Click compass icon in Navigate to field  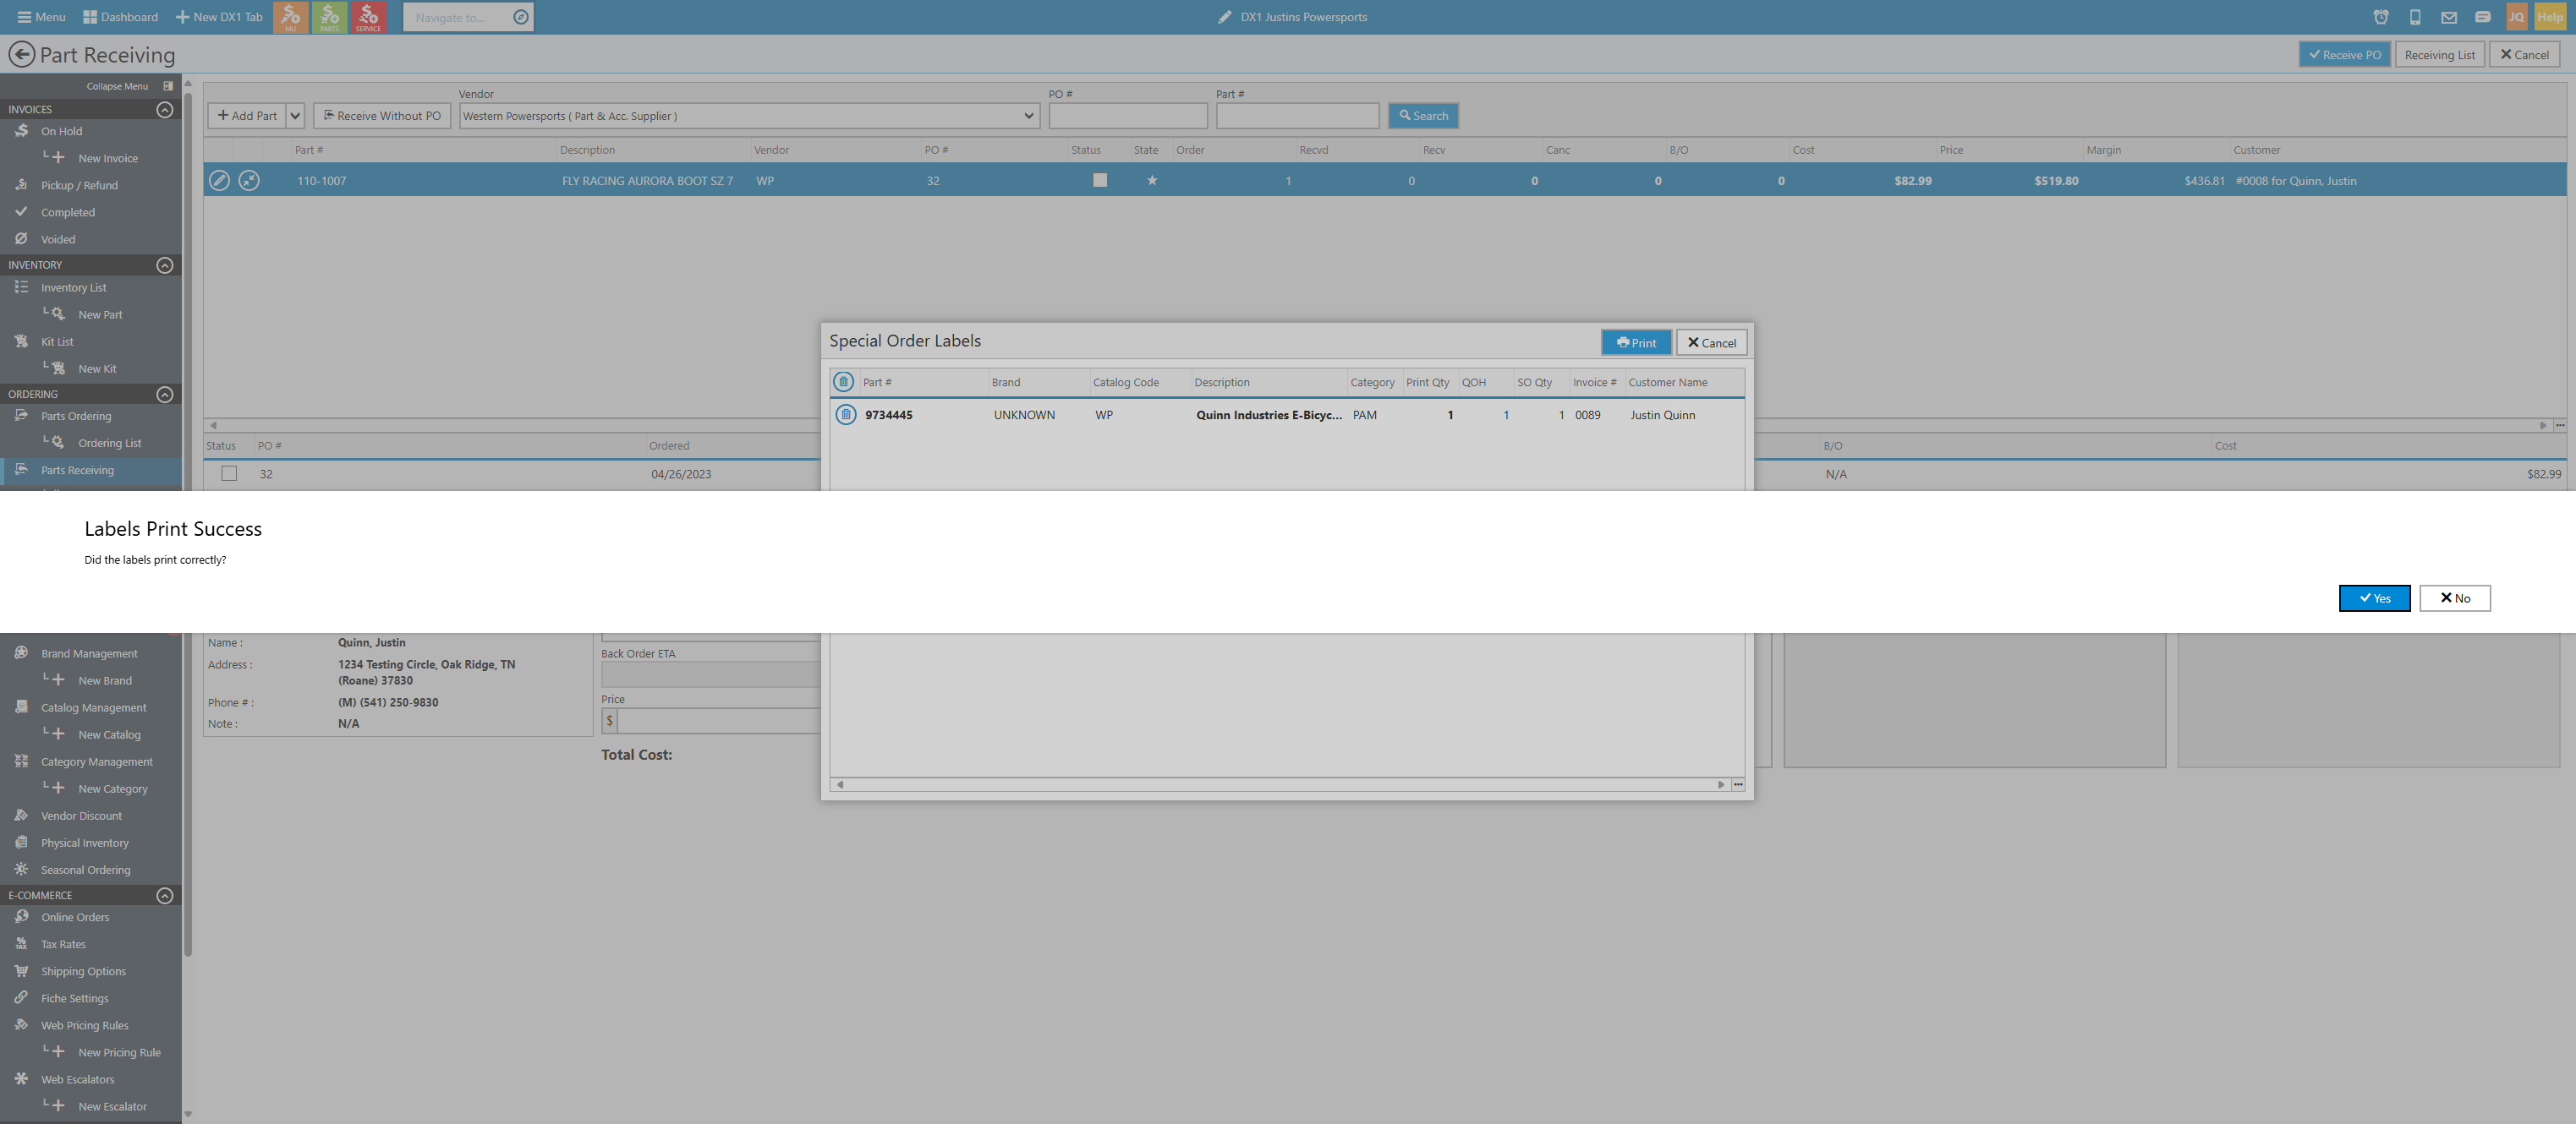[521, 17]
